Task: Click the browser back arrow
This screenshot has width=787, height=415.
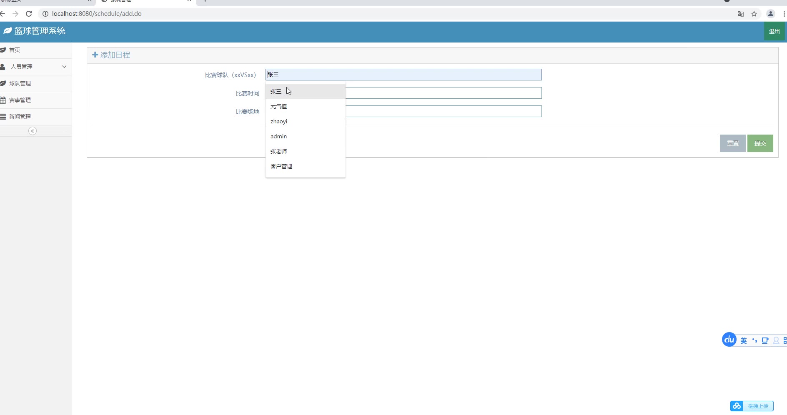Action: pyautogui.click(x=3, y=14)
